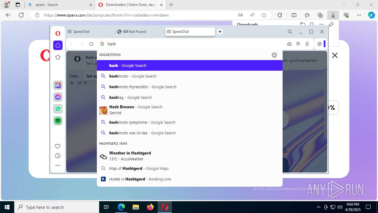Open Task View on the taskbar
Viewport: 378px width, 213px height.
106,207
